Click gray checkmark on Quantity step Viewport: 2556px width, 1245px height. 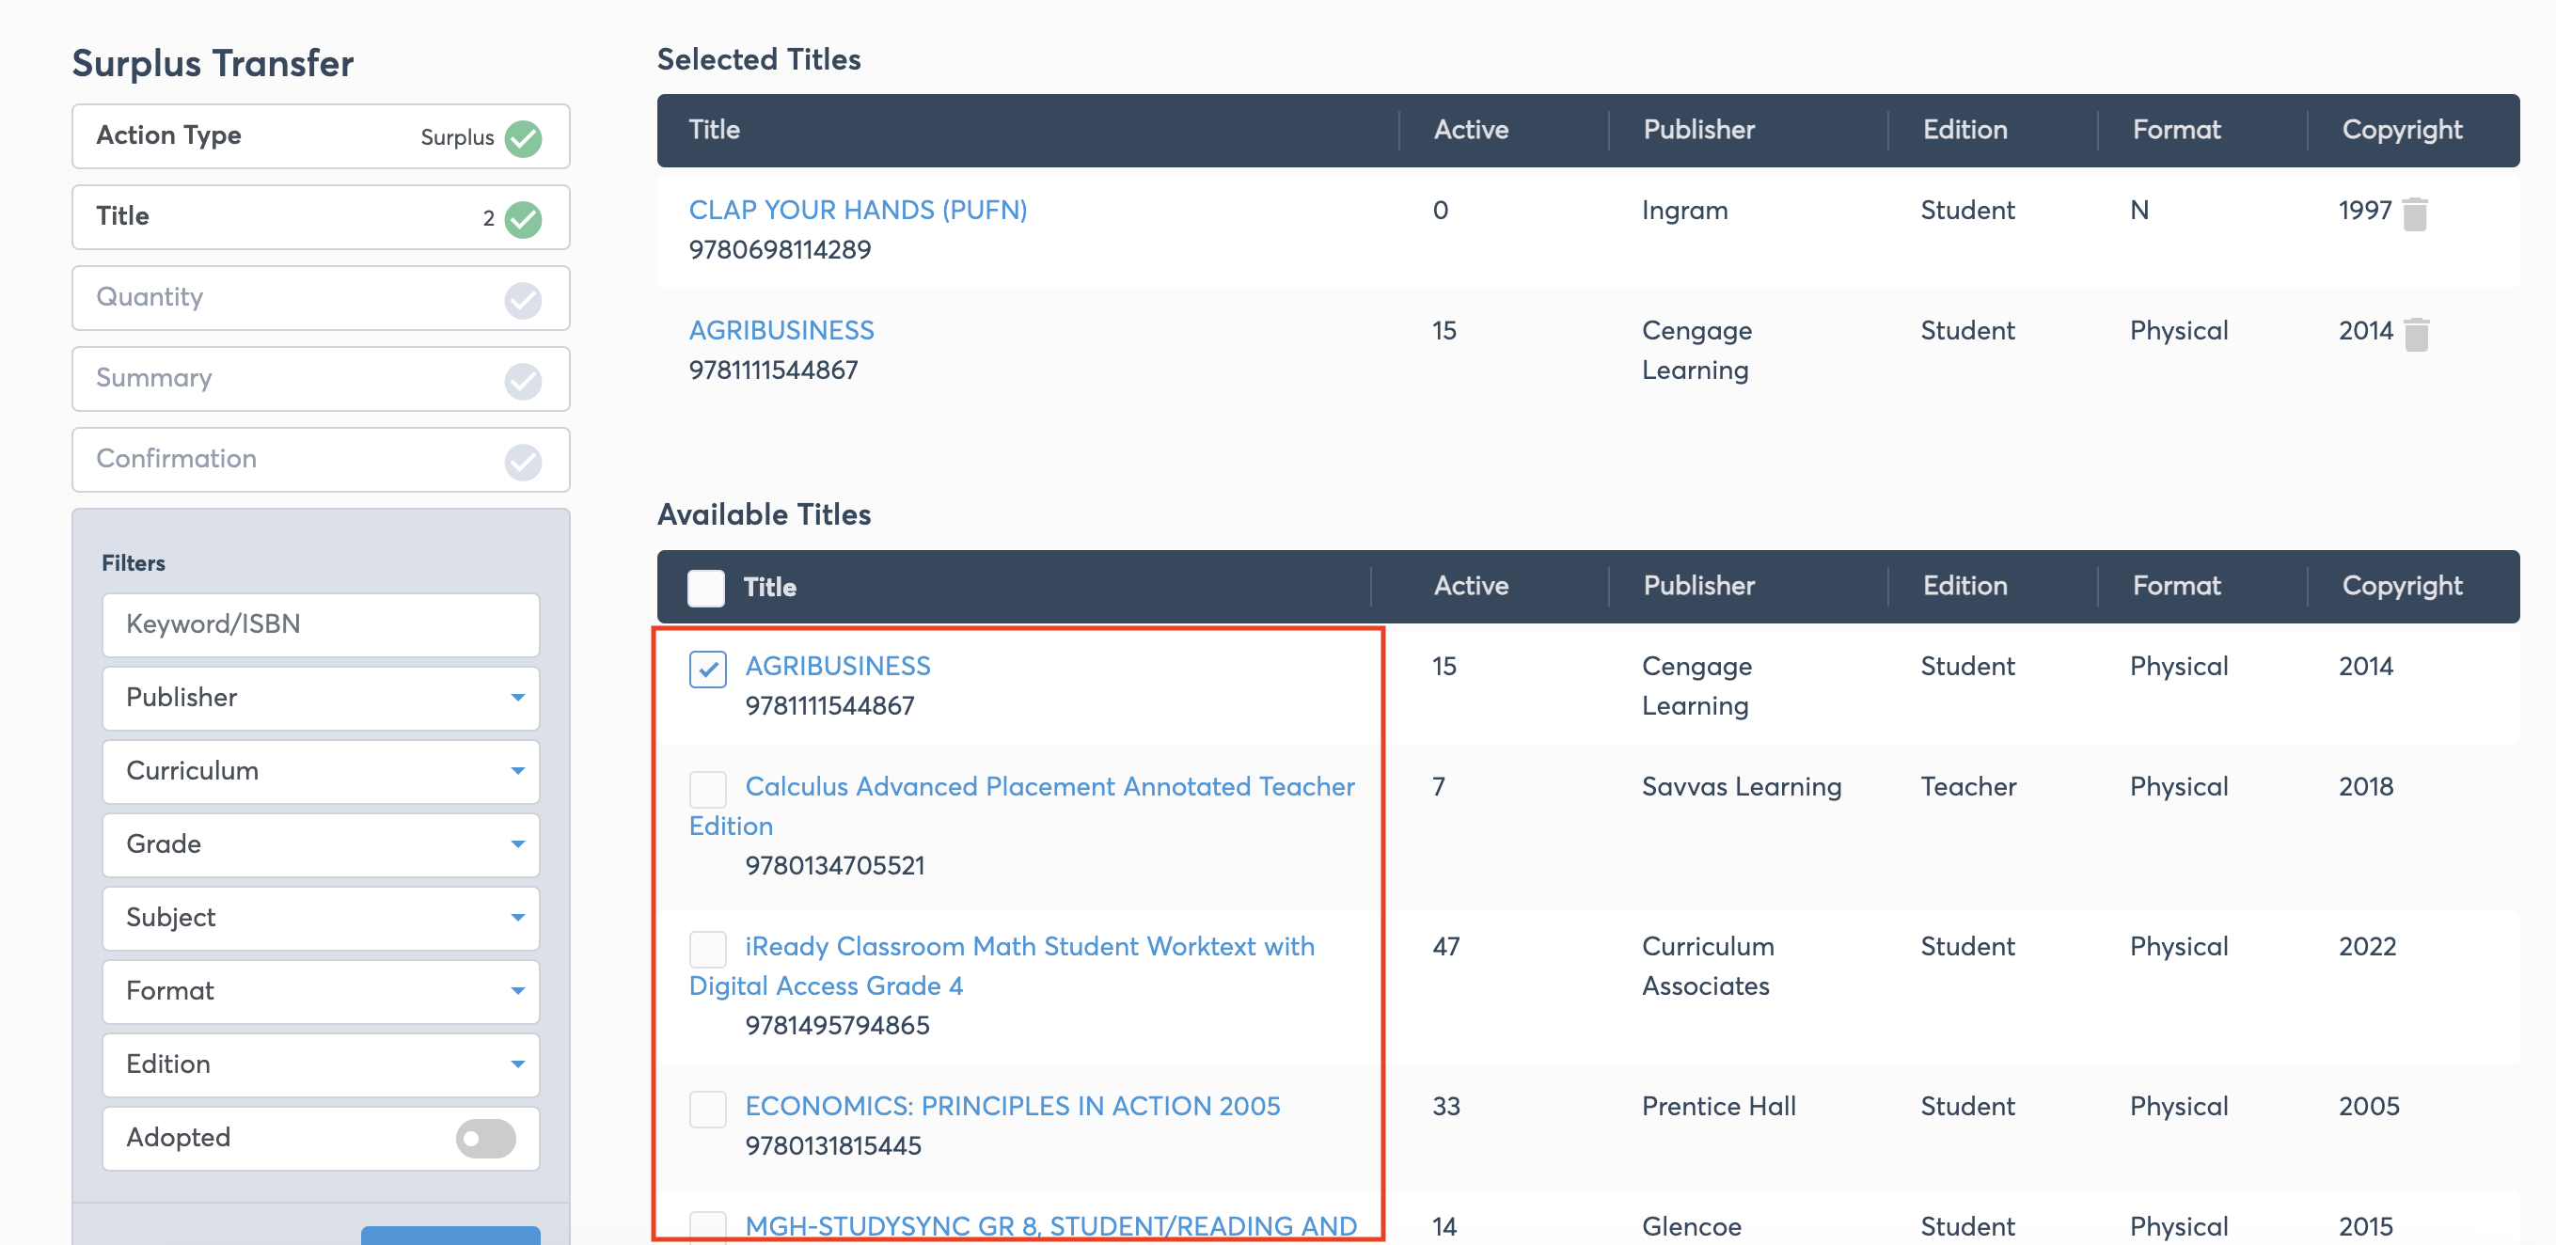point(523,300)
